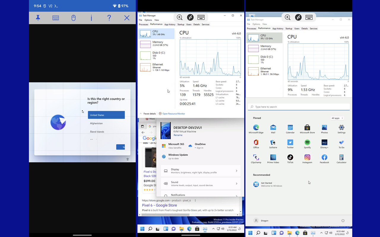Select Memory in middle screen Task Manager sidebar

click(x=156, y=44)
